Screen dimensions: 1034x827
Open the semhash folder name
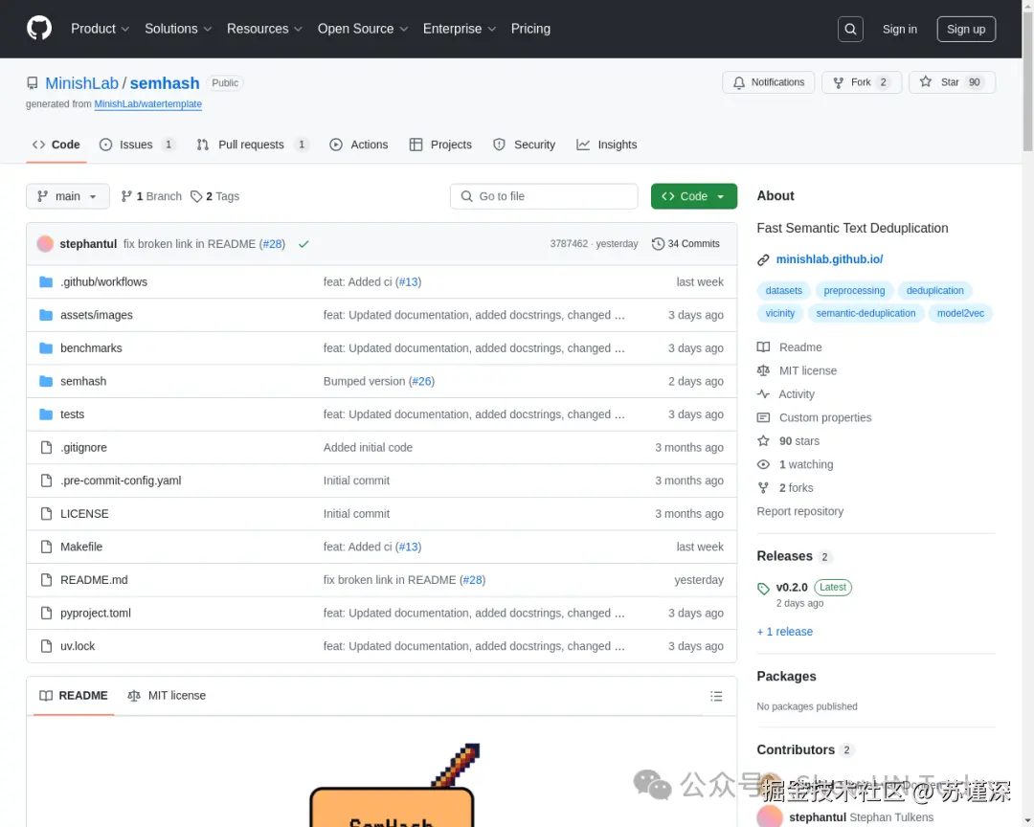coord(83,381)
